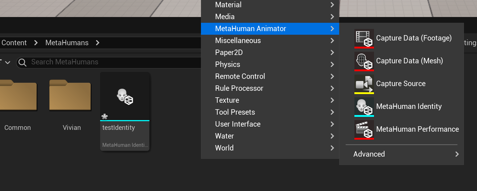Open the Paper2D submenu

click(270, 52)
